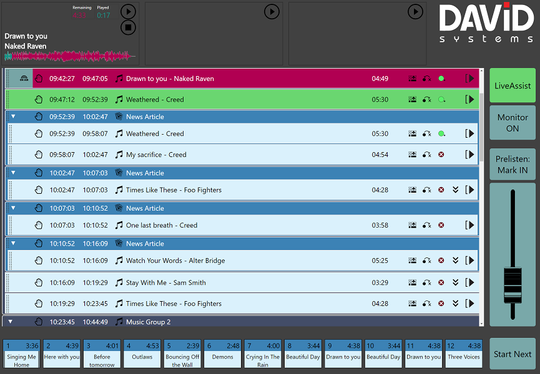Click the news icon on the 10:07:03 News Article

[119, 208]
